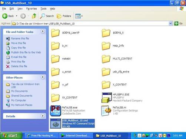Open the Back history dropdown arrow
Image resolution: width=186 pixels, height=139 pixels.
tap(17, 16)
